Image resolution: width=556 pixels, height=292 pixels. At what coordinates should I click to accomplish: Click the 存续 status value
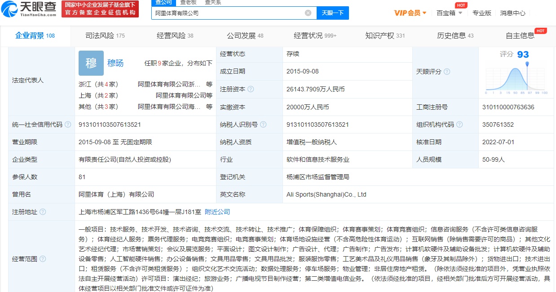(x=293, y=54)
